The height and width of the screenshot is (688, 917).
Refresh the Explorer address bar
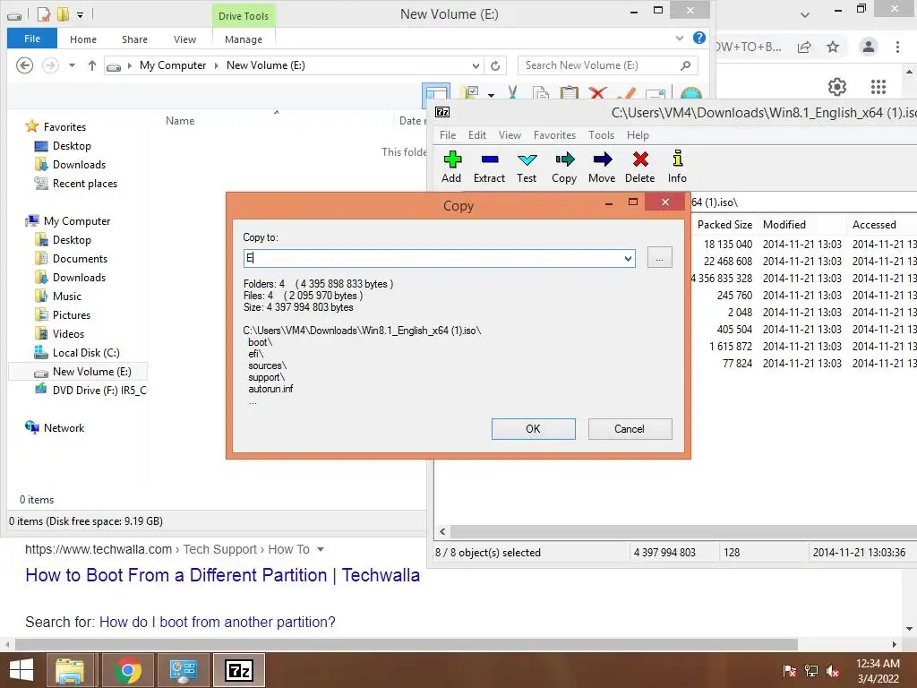(x=495, y=65)
